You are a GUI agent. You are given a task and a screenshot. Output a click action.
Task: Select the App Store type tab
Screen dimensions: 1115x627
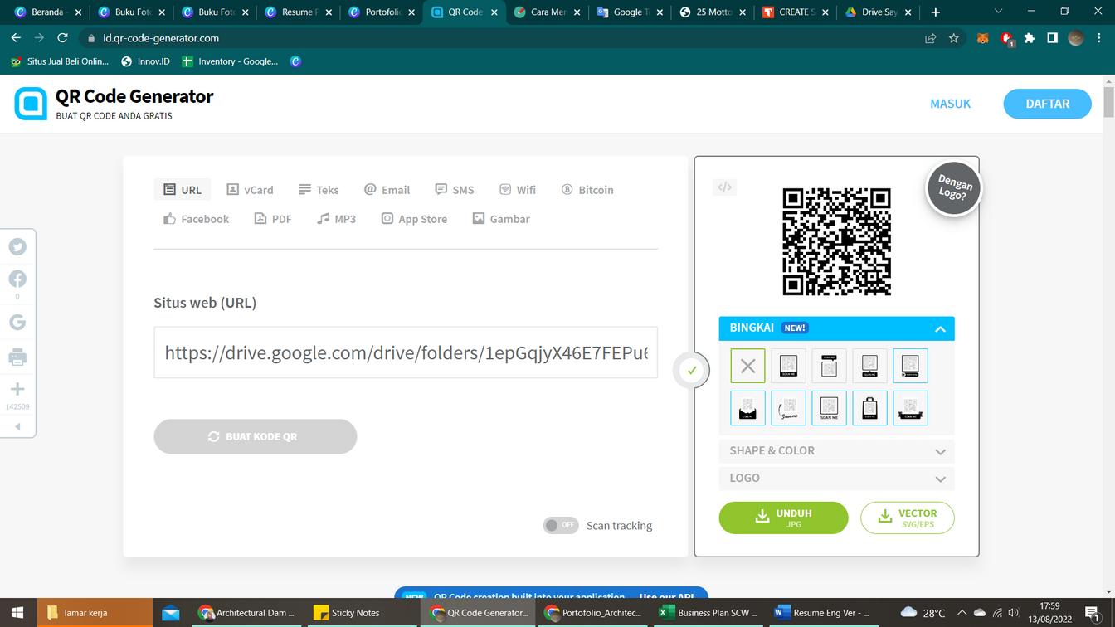click(414, 219)
